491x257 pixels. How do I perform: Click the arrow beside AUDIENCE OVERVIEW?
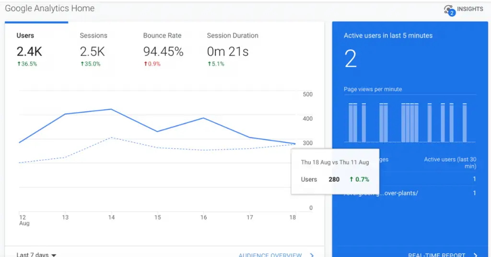tap(312, 255)
